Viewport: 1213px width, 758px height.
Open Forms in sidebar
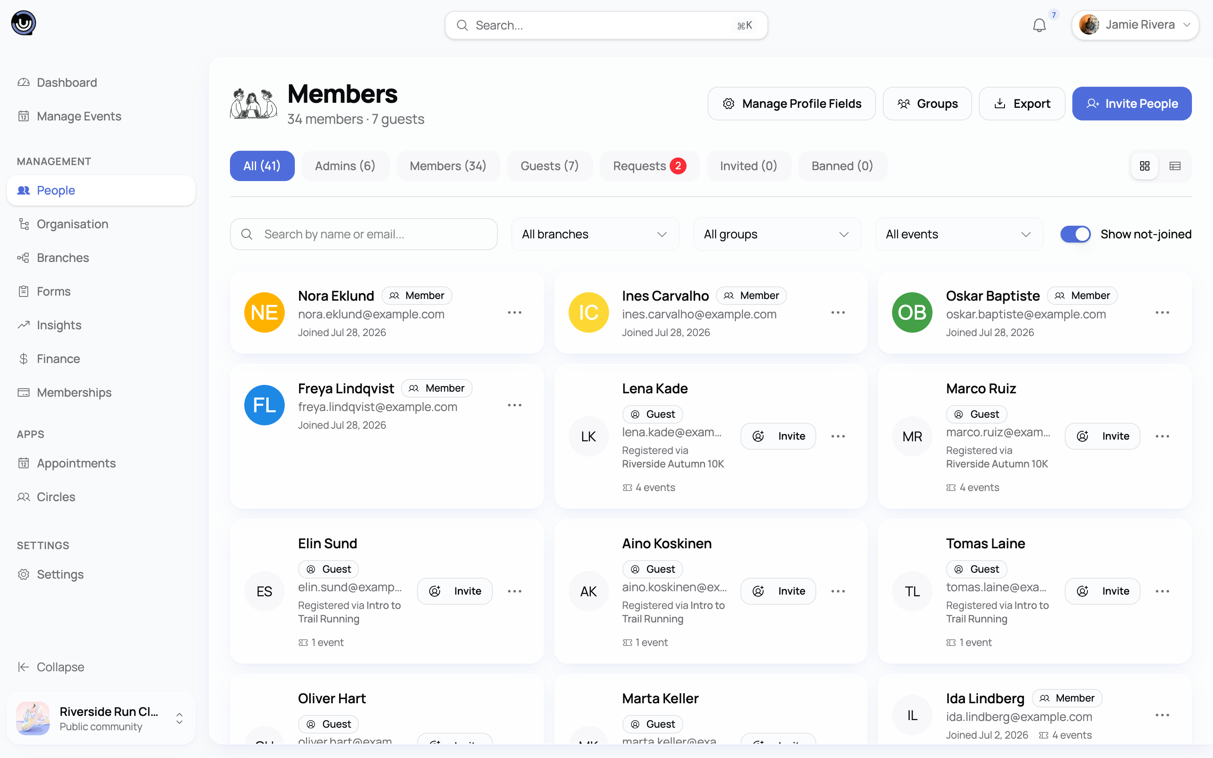101,291
